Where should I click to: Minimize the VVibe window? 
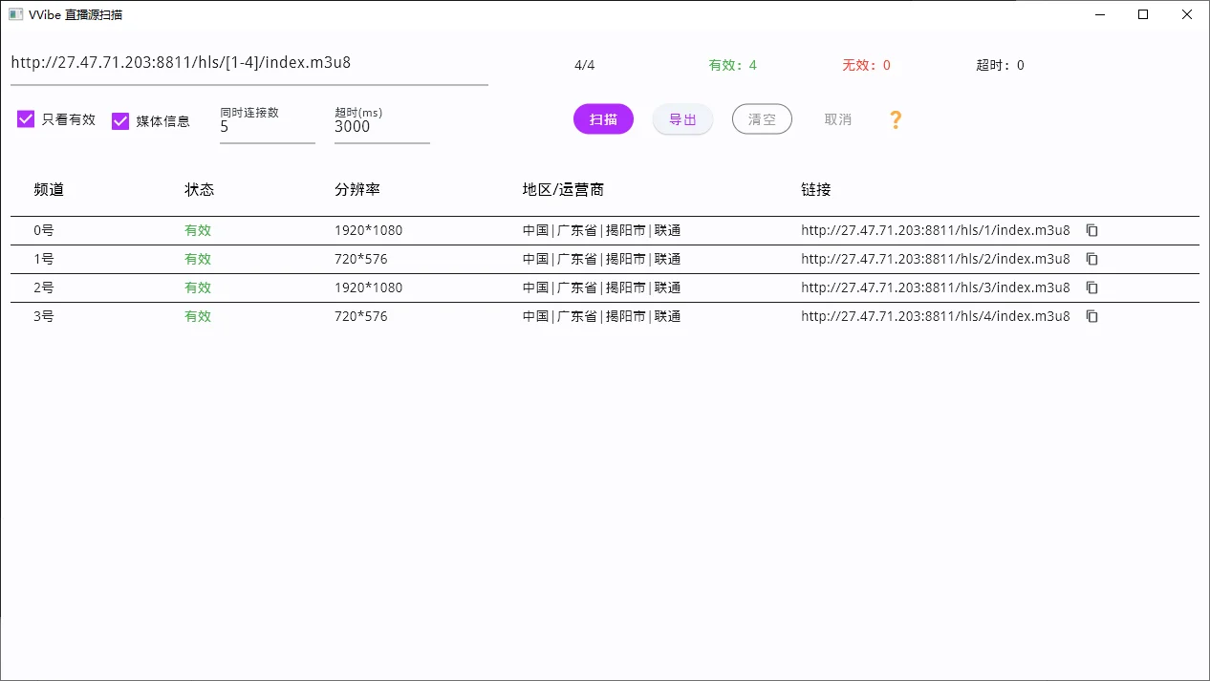1100,14
